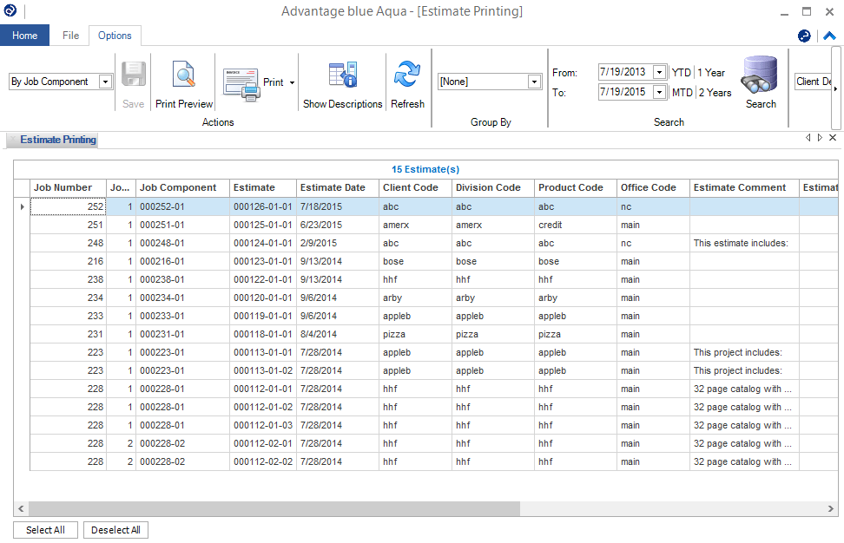Click the Print invoice icon
Image resolution: width=844 pixels, height=543 pixels.
point(241,84)
